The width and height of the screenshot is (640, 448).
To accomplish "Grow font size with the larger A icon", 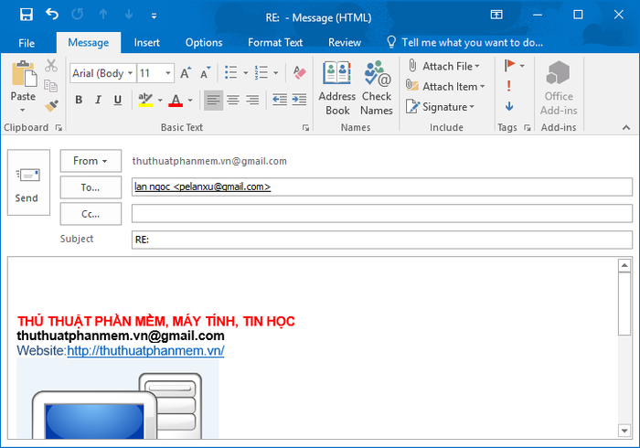I will tap(186, 73).
